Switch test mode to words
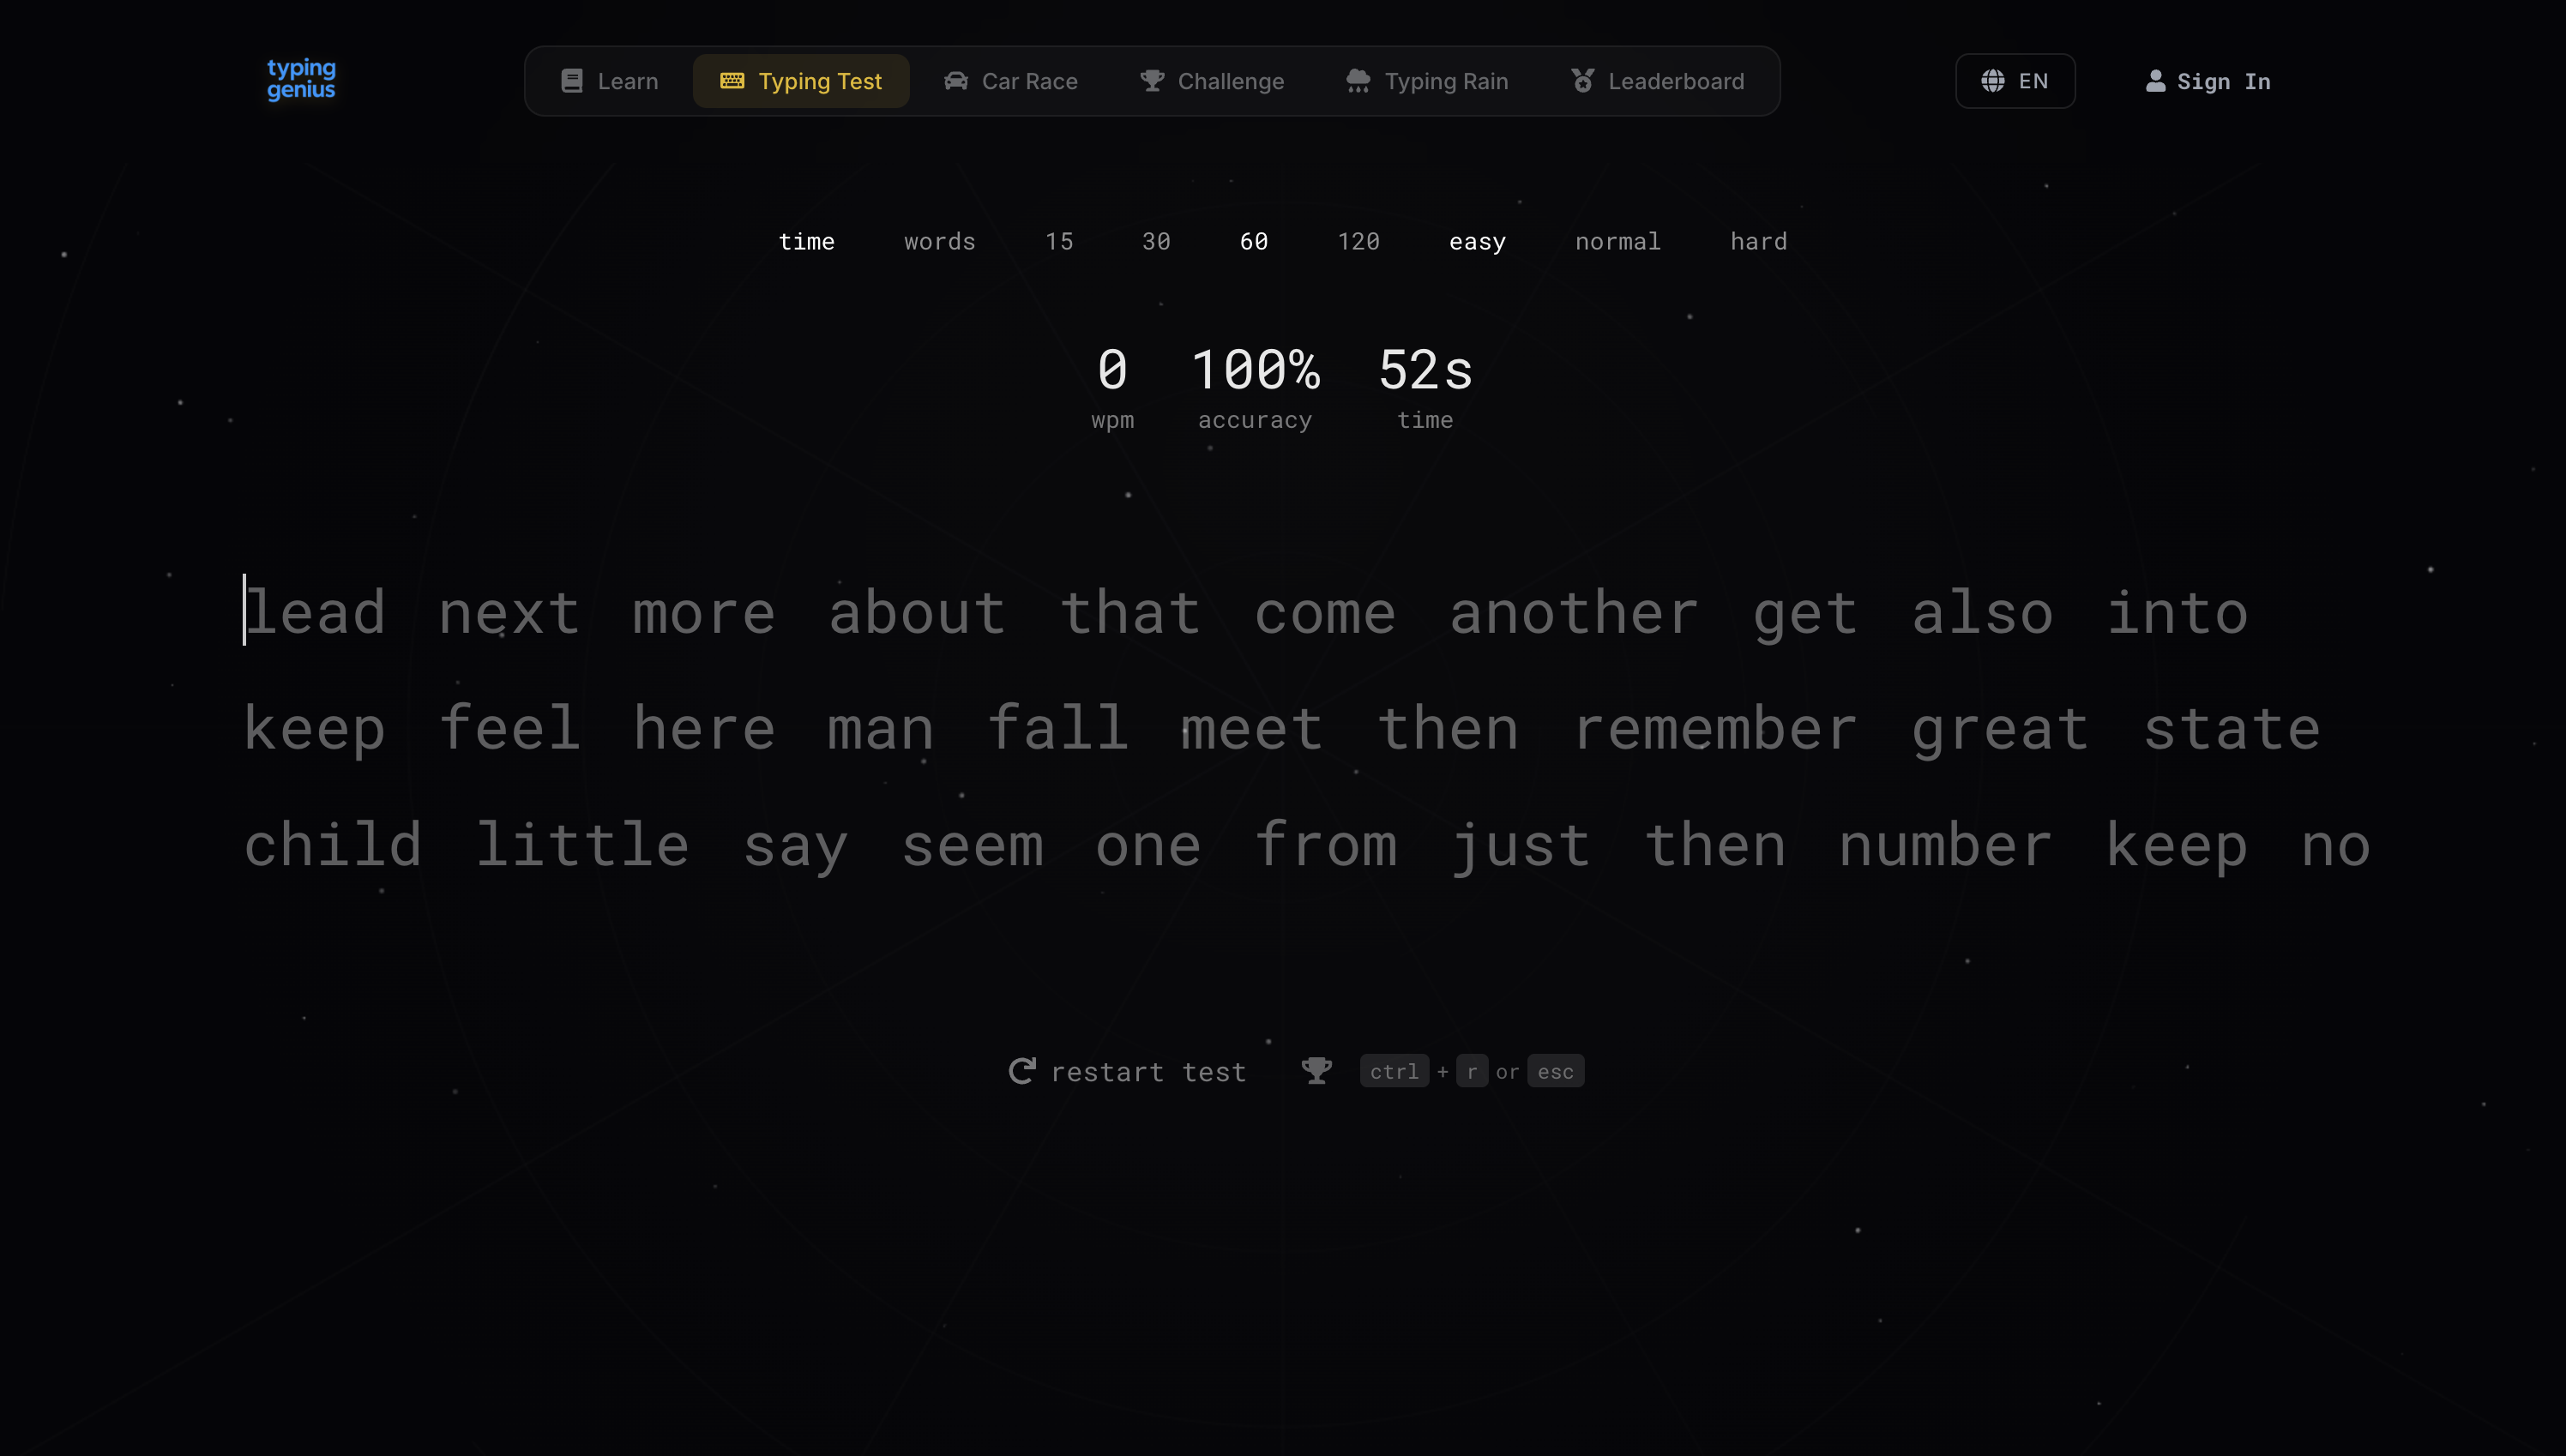 point(939,241)
